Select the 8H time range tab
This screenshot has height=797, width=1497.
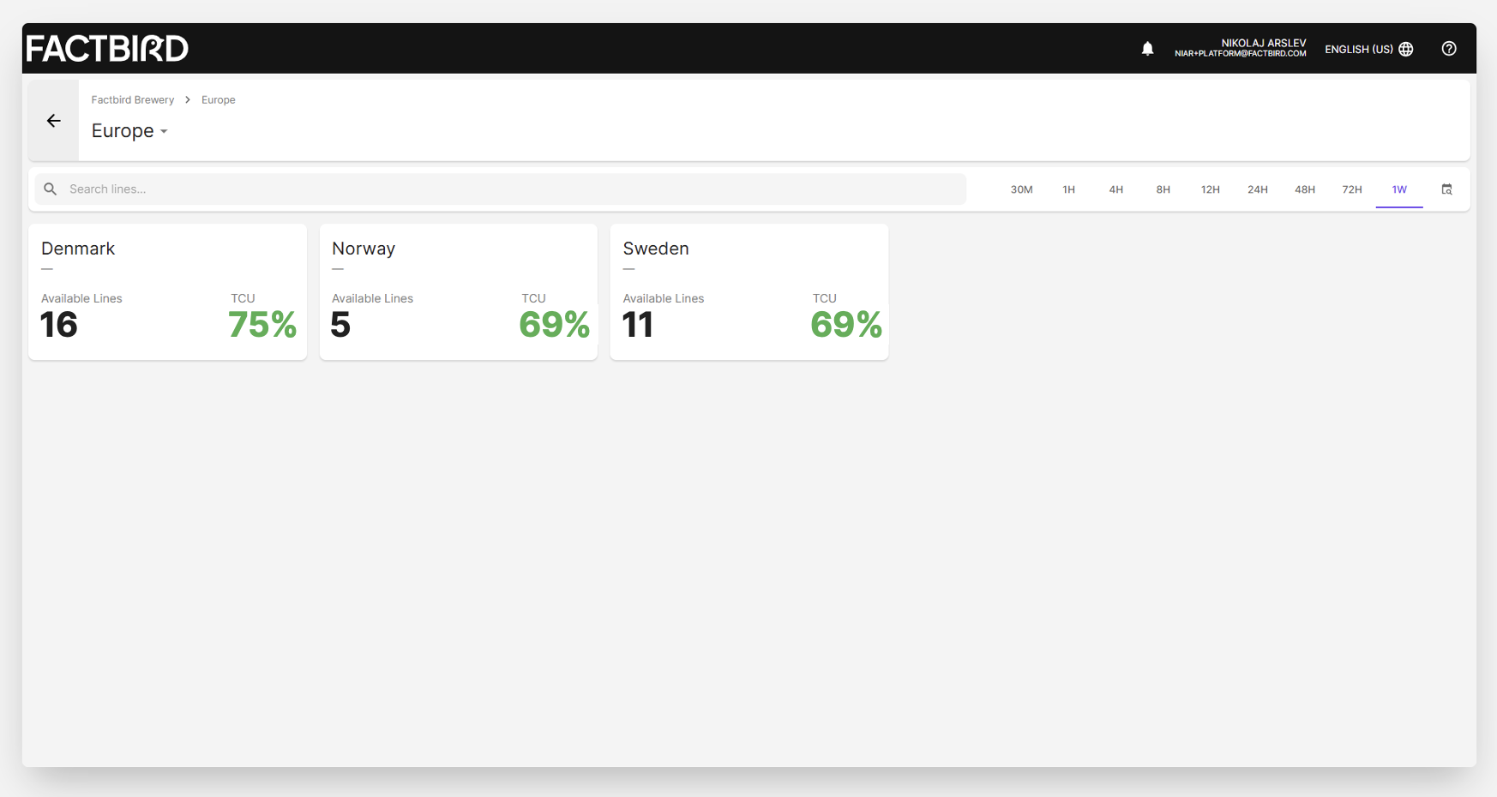coord(1163,189)
